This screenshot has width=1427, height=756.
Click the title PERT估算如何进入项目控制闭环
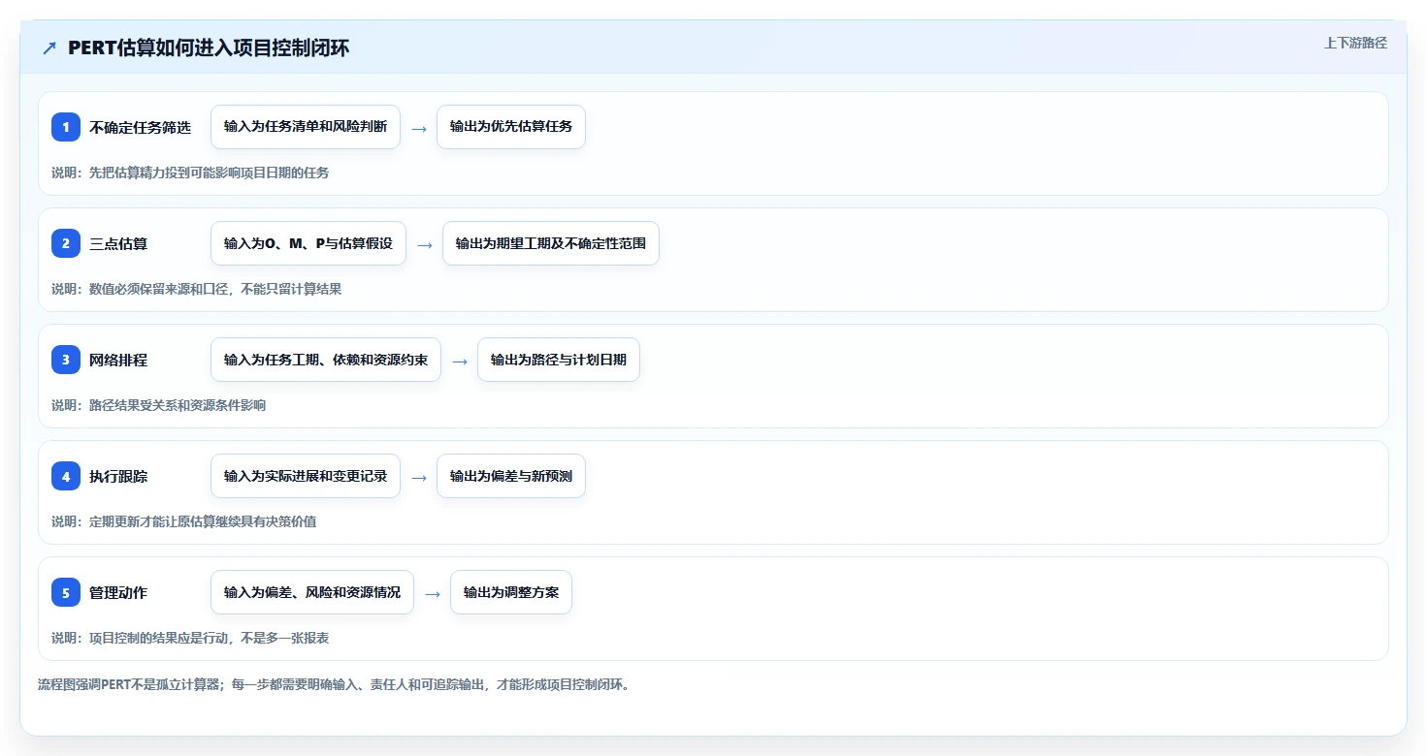pos(209,48)
